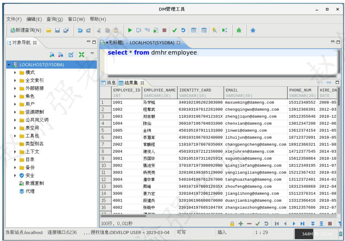This screenshot has height=241, width=345.
Task: Expand the 外部链接 folder node
Action: coord(15,88)
